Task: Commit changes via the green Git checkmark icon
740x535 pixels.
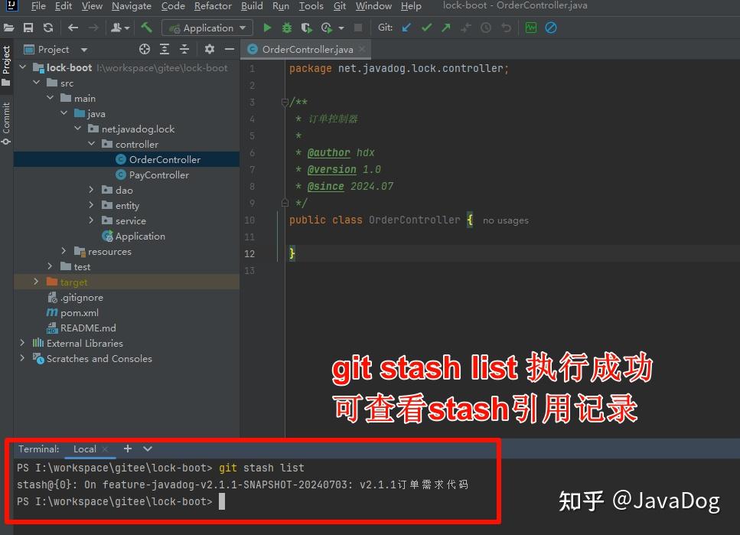Action: click(x=426, y=28)
